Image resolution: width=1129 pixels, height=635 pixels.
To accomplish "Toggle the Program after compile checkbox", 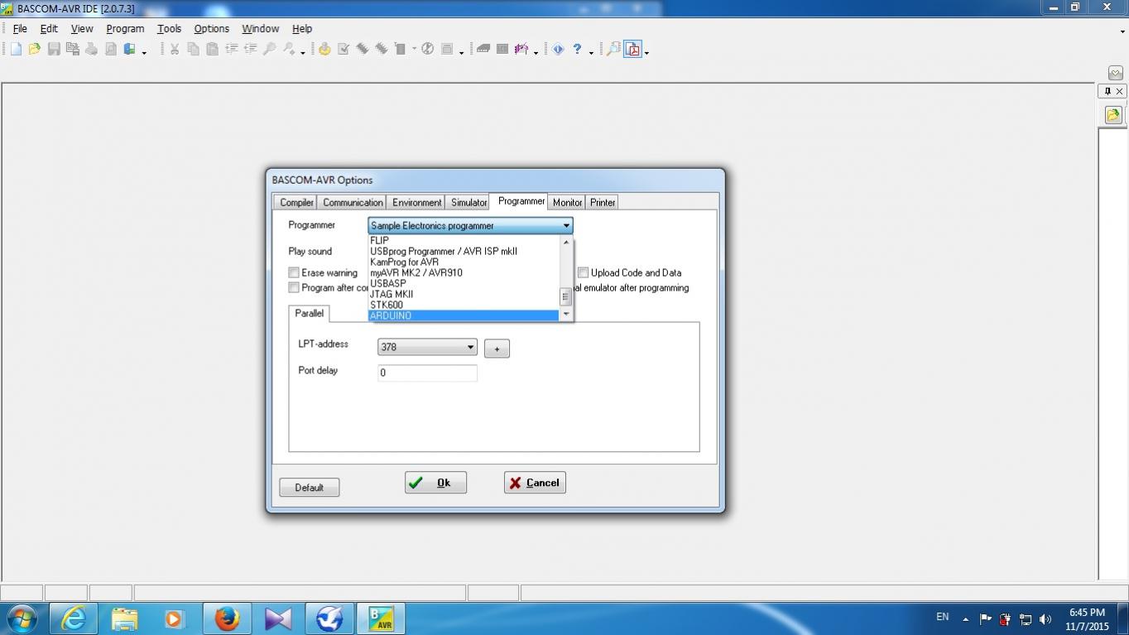I will point(294,287).
